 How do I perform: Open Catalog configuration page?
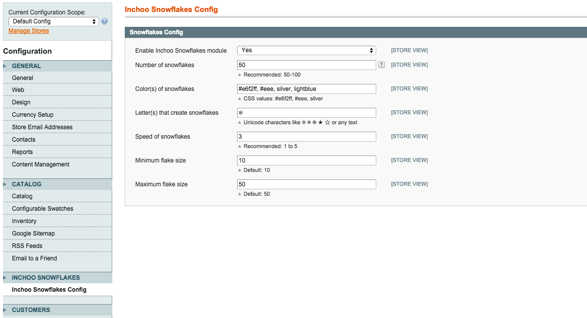click(x=22, y=196)
